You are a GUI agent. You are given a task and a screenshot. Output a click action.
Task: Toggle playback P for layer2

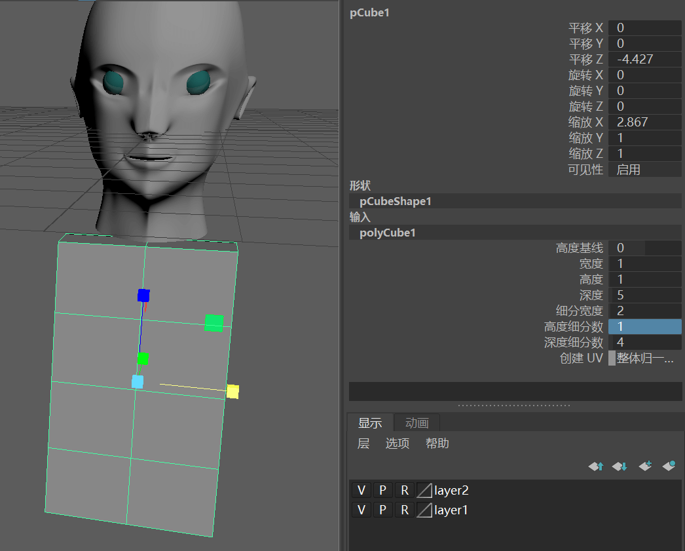point(382,490)
